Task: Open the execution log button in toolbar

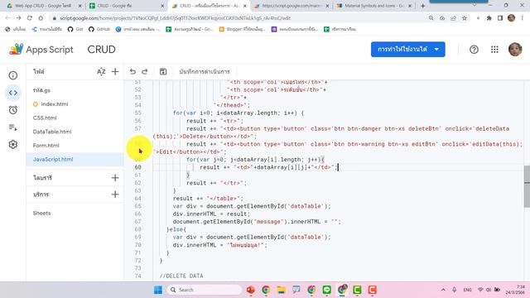Action: pos(205,72)
